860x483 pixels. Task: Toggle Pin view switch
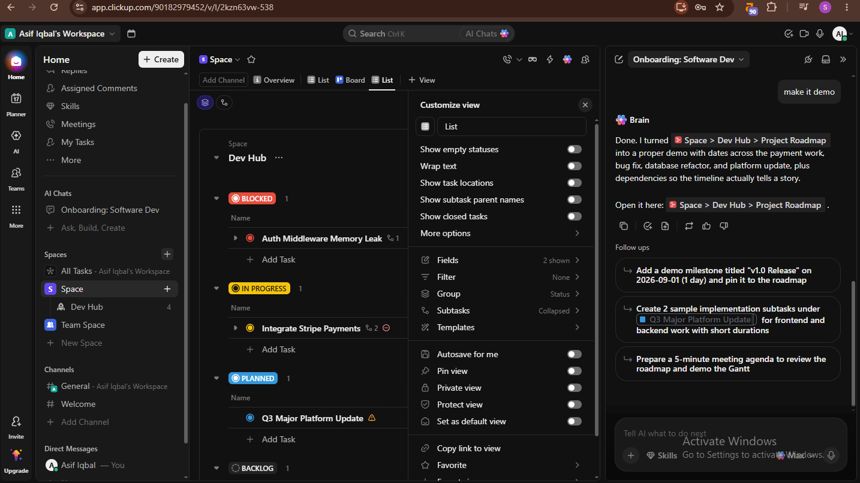coord(575,371)
